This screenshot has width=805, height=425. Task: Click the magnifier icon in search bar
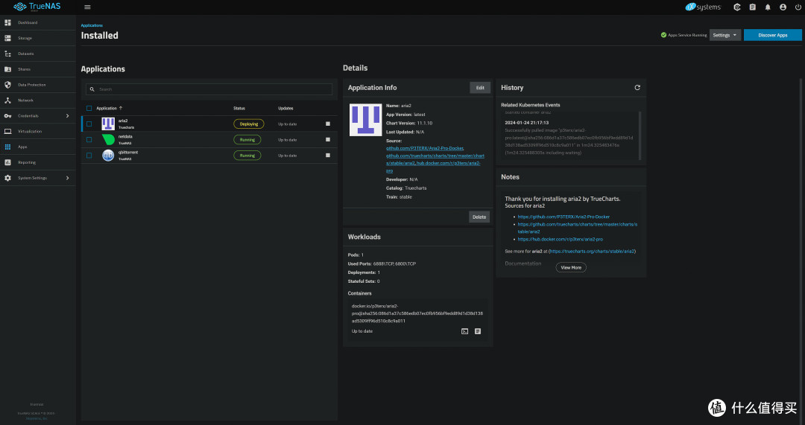coord(92,89)
